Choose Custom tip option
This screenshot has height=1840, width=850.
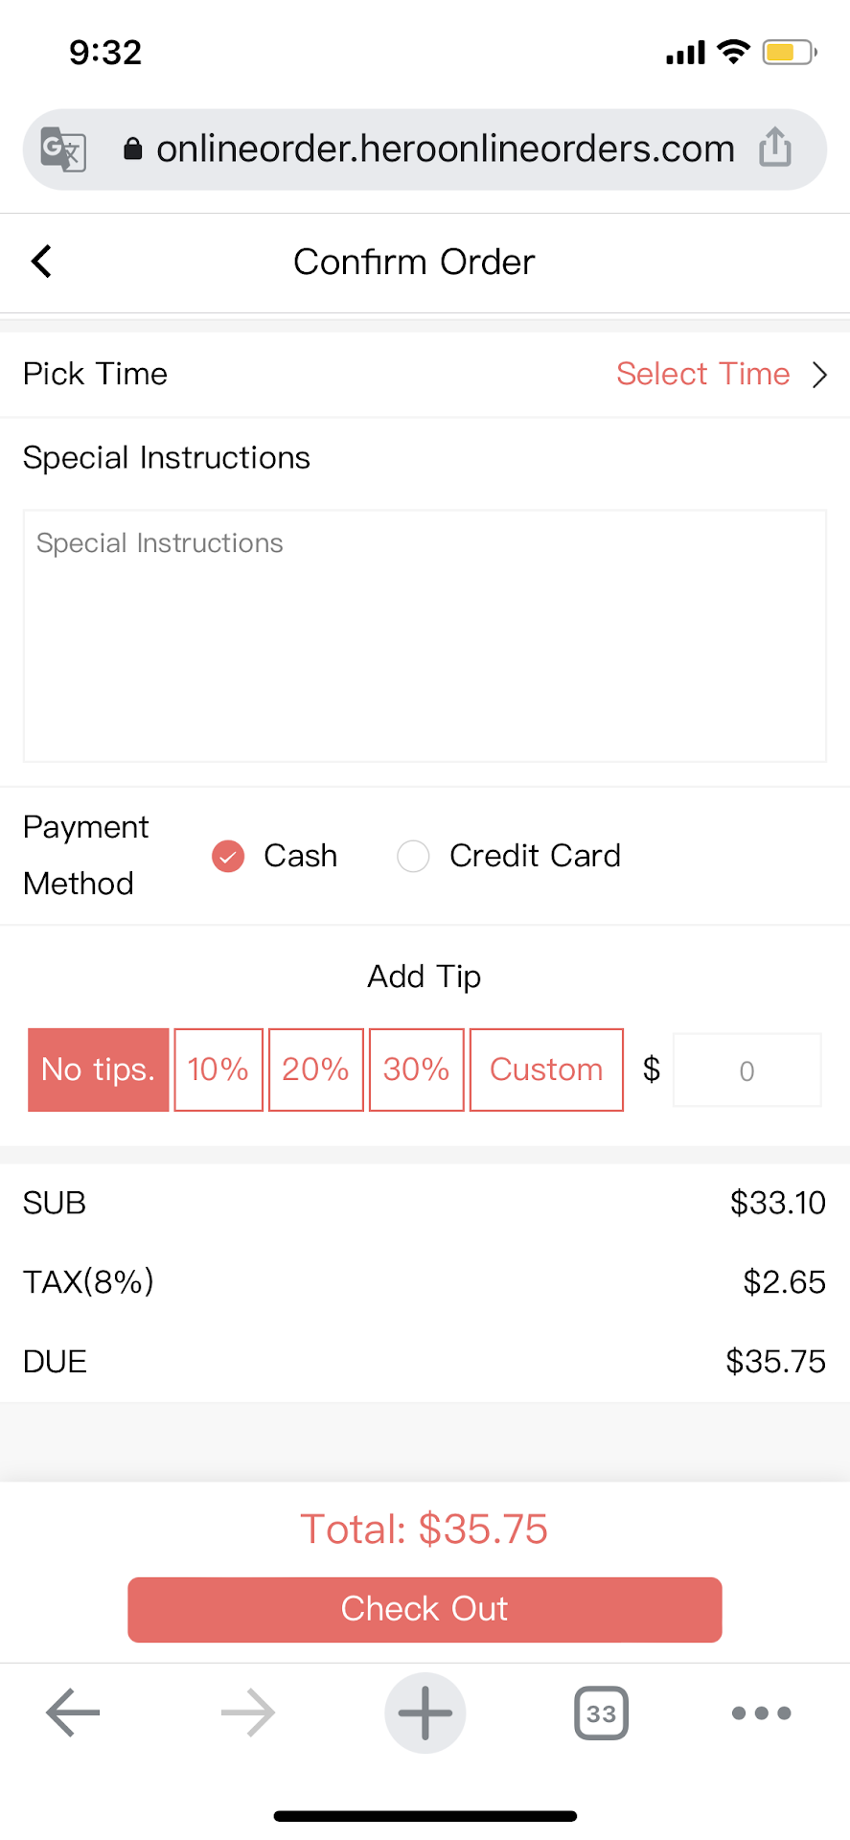[546, 1069]
